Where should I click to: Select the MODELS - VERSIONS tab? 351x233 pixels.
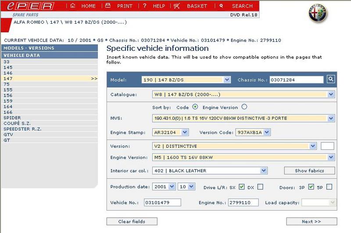point(50,48)
